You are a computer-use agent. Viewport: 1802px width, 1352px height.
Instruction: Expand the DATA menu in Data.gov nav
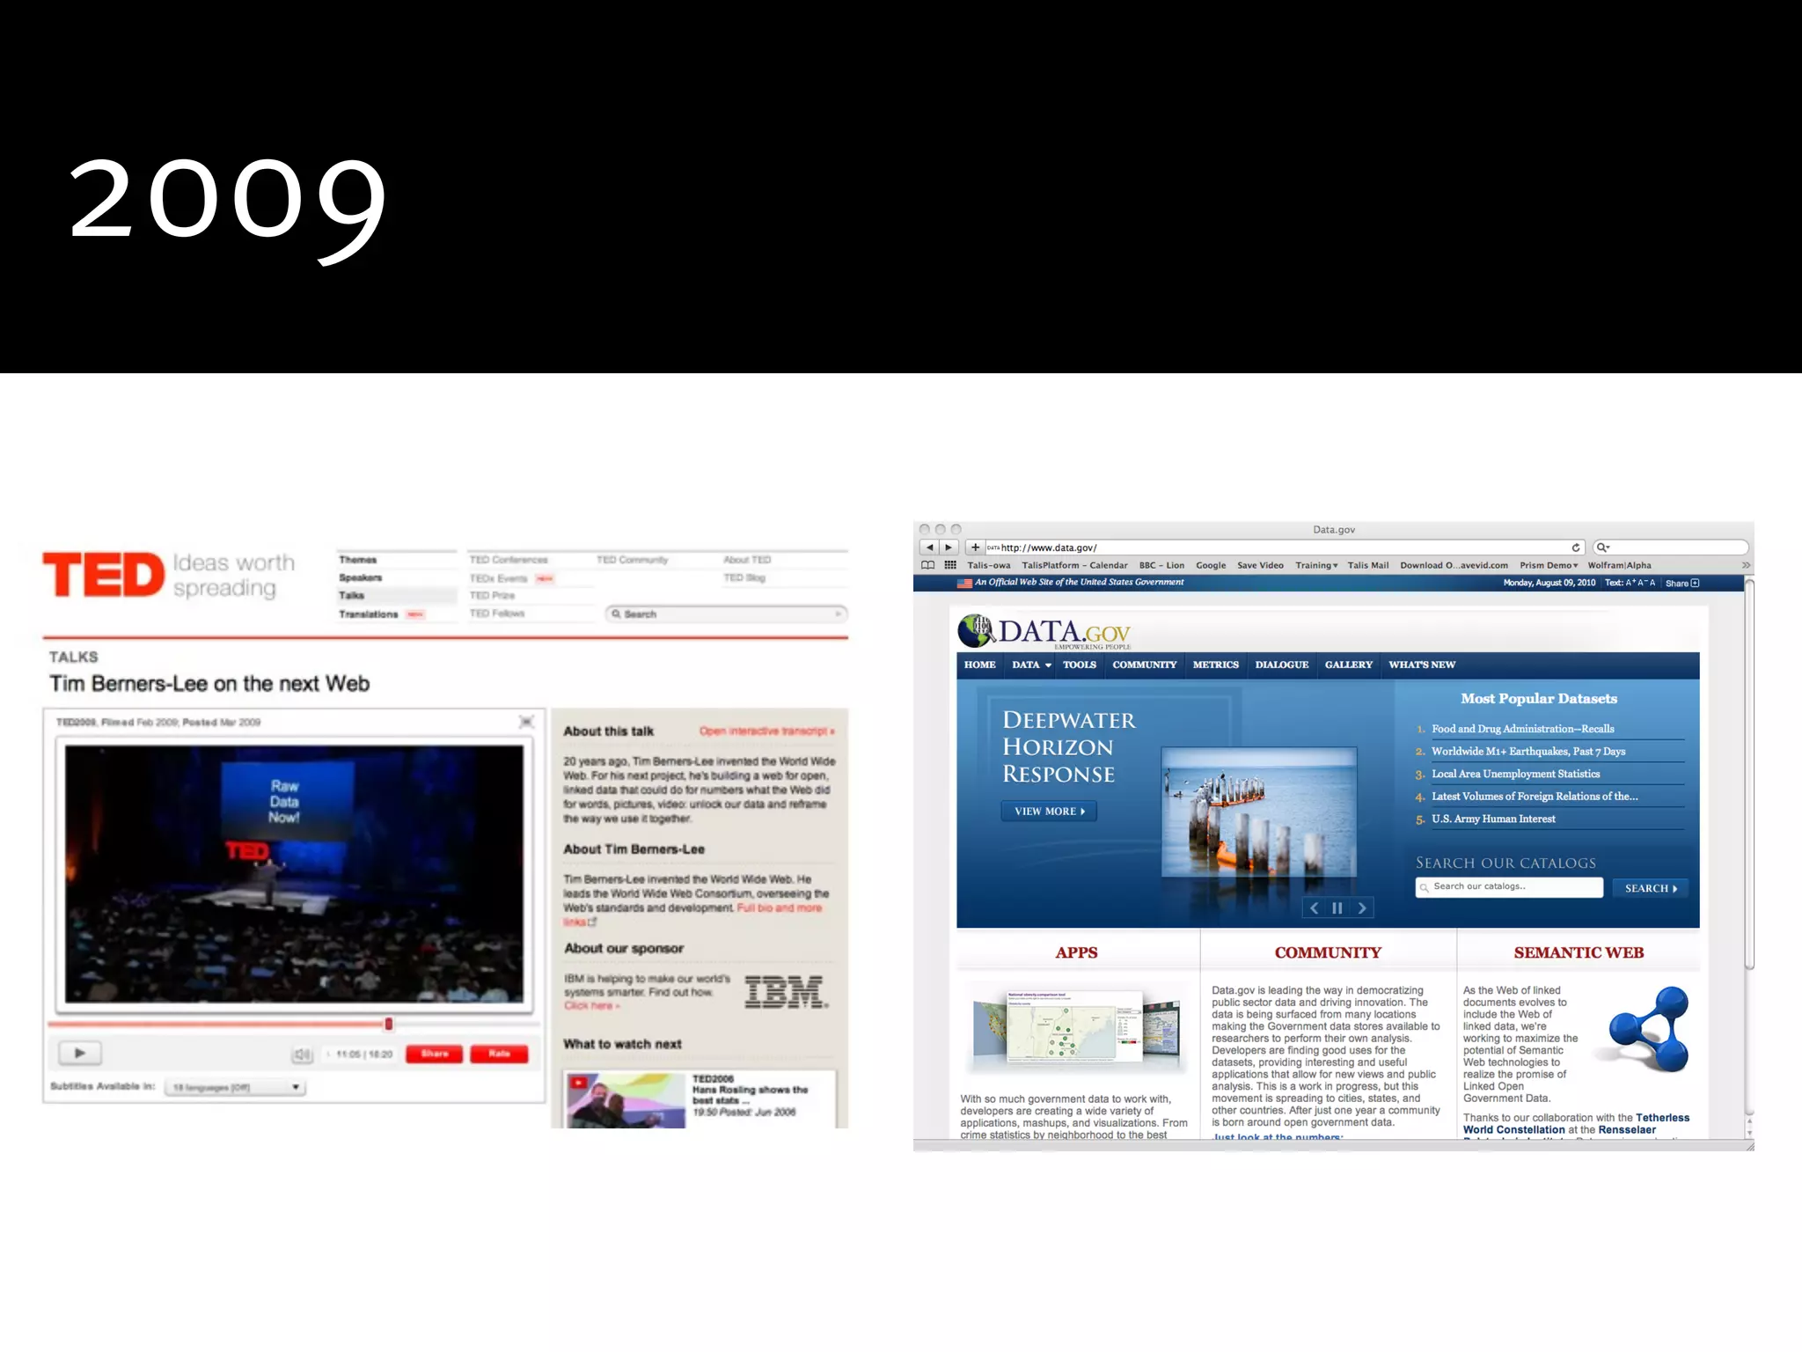click(x=1031, y=665)
